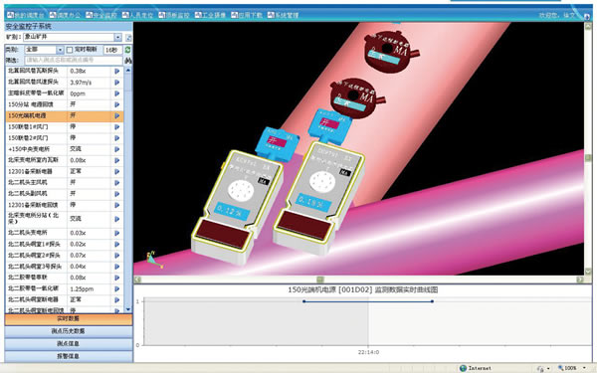Click the sensor list scroll down arrow
The width and height of the screenshot is (597, 373).
(x=128, y=309)
